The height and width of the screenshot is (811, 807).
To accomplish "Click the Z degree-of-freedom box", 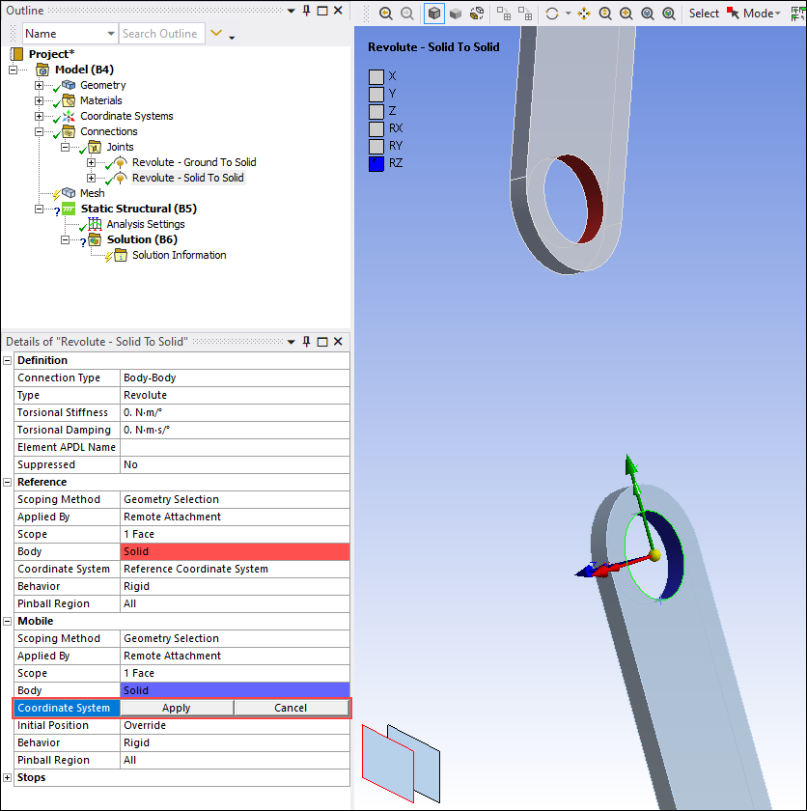I will pos(376,112).
